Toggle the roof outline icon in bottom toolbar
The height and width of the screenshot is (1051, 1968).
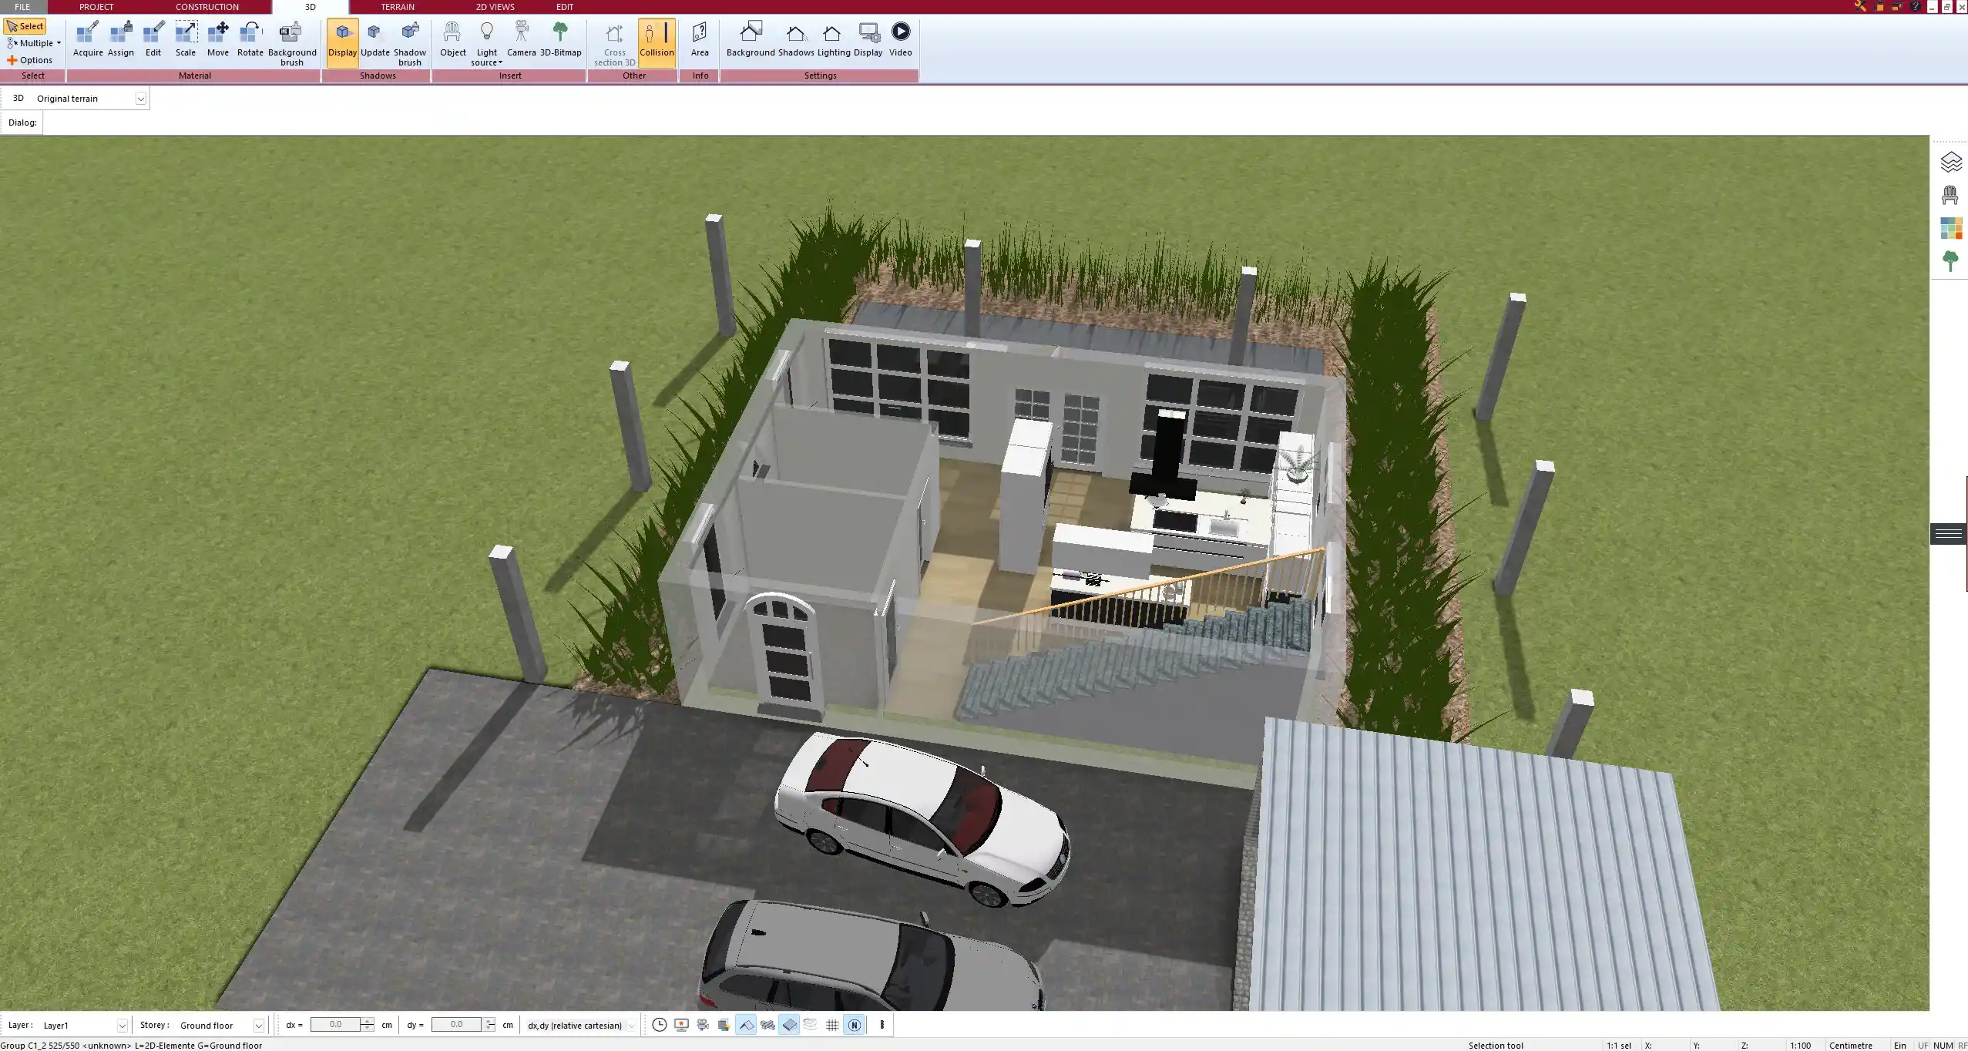tap(746, 1025)
